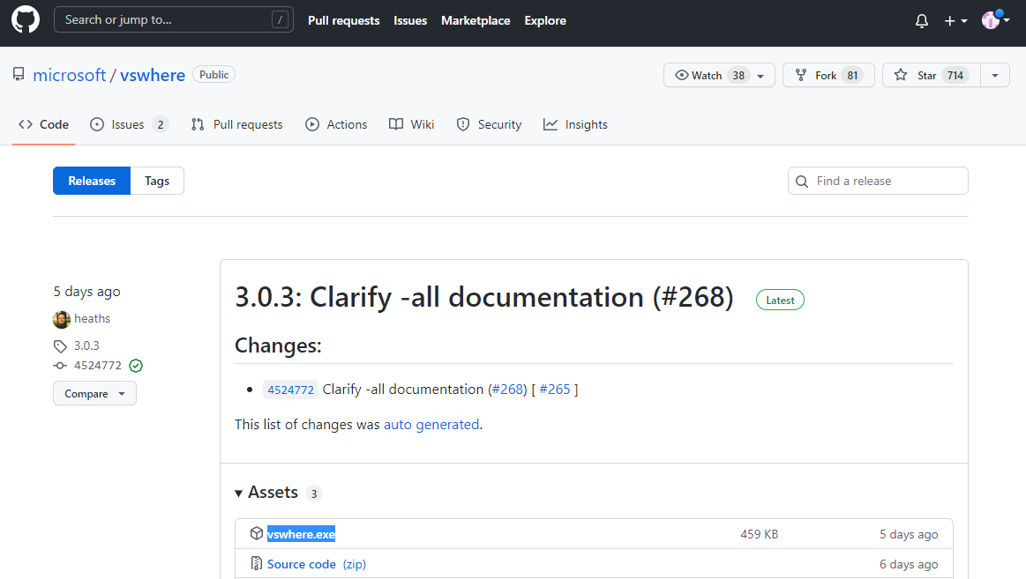
Task: Open Pull requests in top navigation
Action: coord(343,20)
